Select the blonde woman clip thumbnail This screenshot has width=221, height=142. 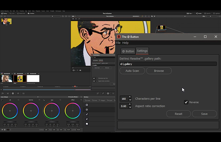6,78
